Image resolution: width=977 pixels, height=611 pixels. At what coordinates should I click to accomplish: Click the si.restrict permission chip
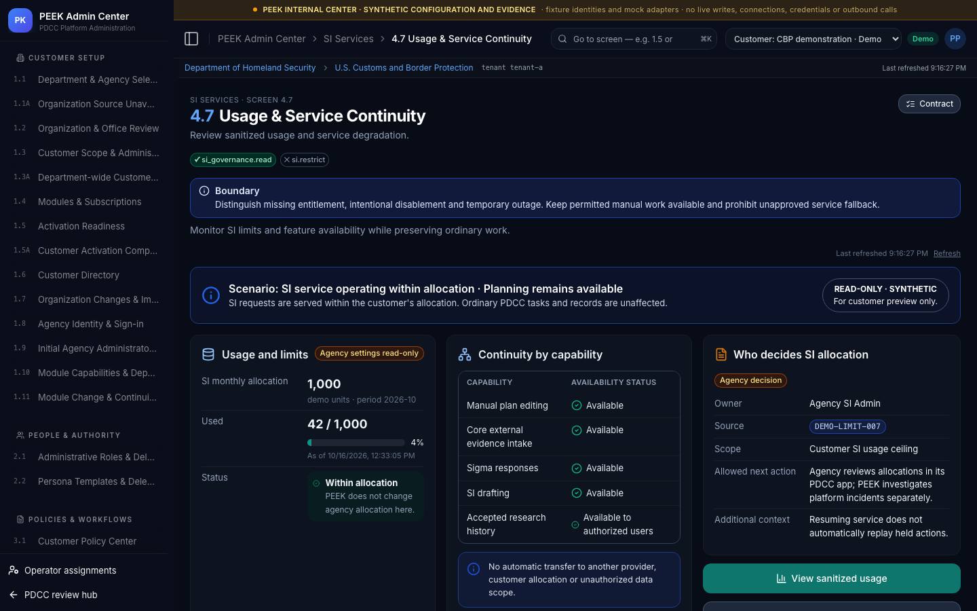pyautogui.click(x=305, y=160)
